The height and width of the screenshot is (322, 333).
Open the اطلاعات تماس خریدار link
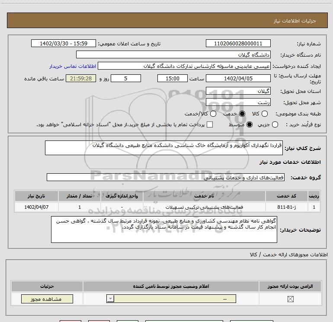tap(73, 66)
